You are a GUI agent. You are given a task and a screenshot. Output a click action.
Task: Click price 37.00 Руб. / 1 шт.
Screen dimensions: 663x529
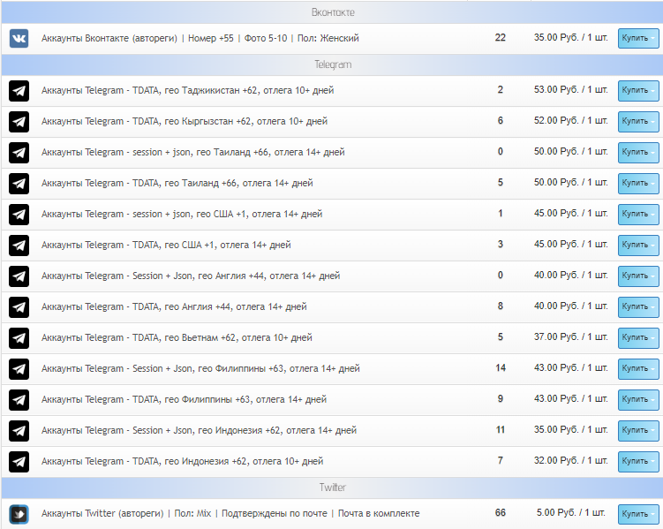tap(571, 337)
